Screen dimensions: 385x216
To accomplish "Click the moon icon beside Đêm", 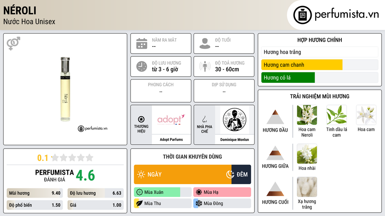I will (230, 174).
